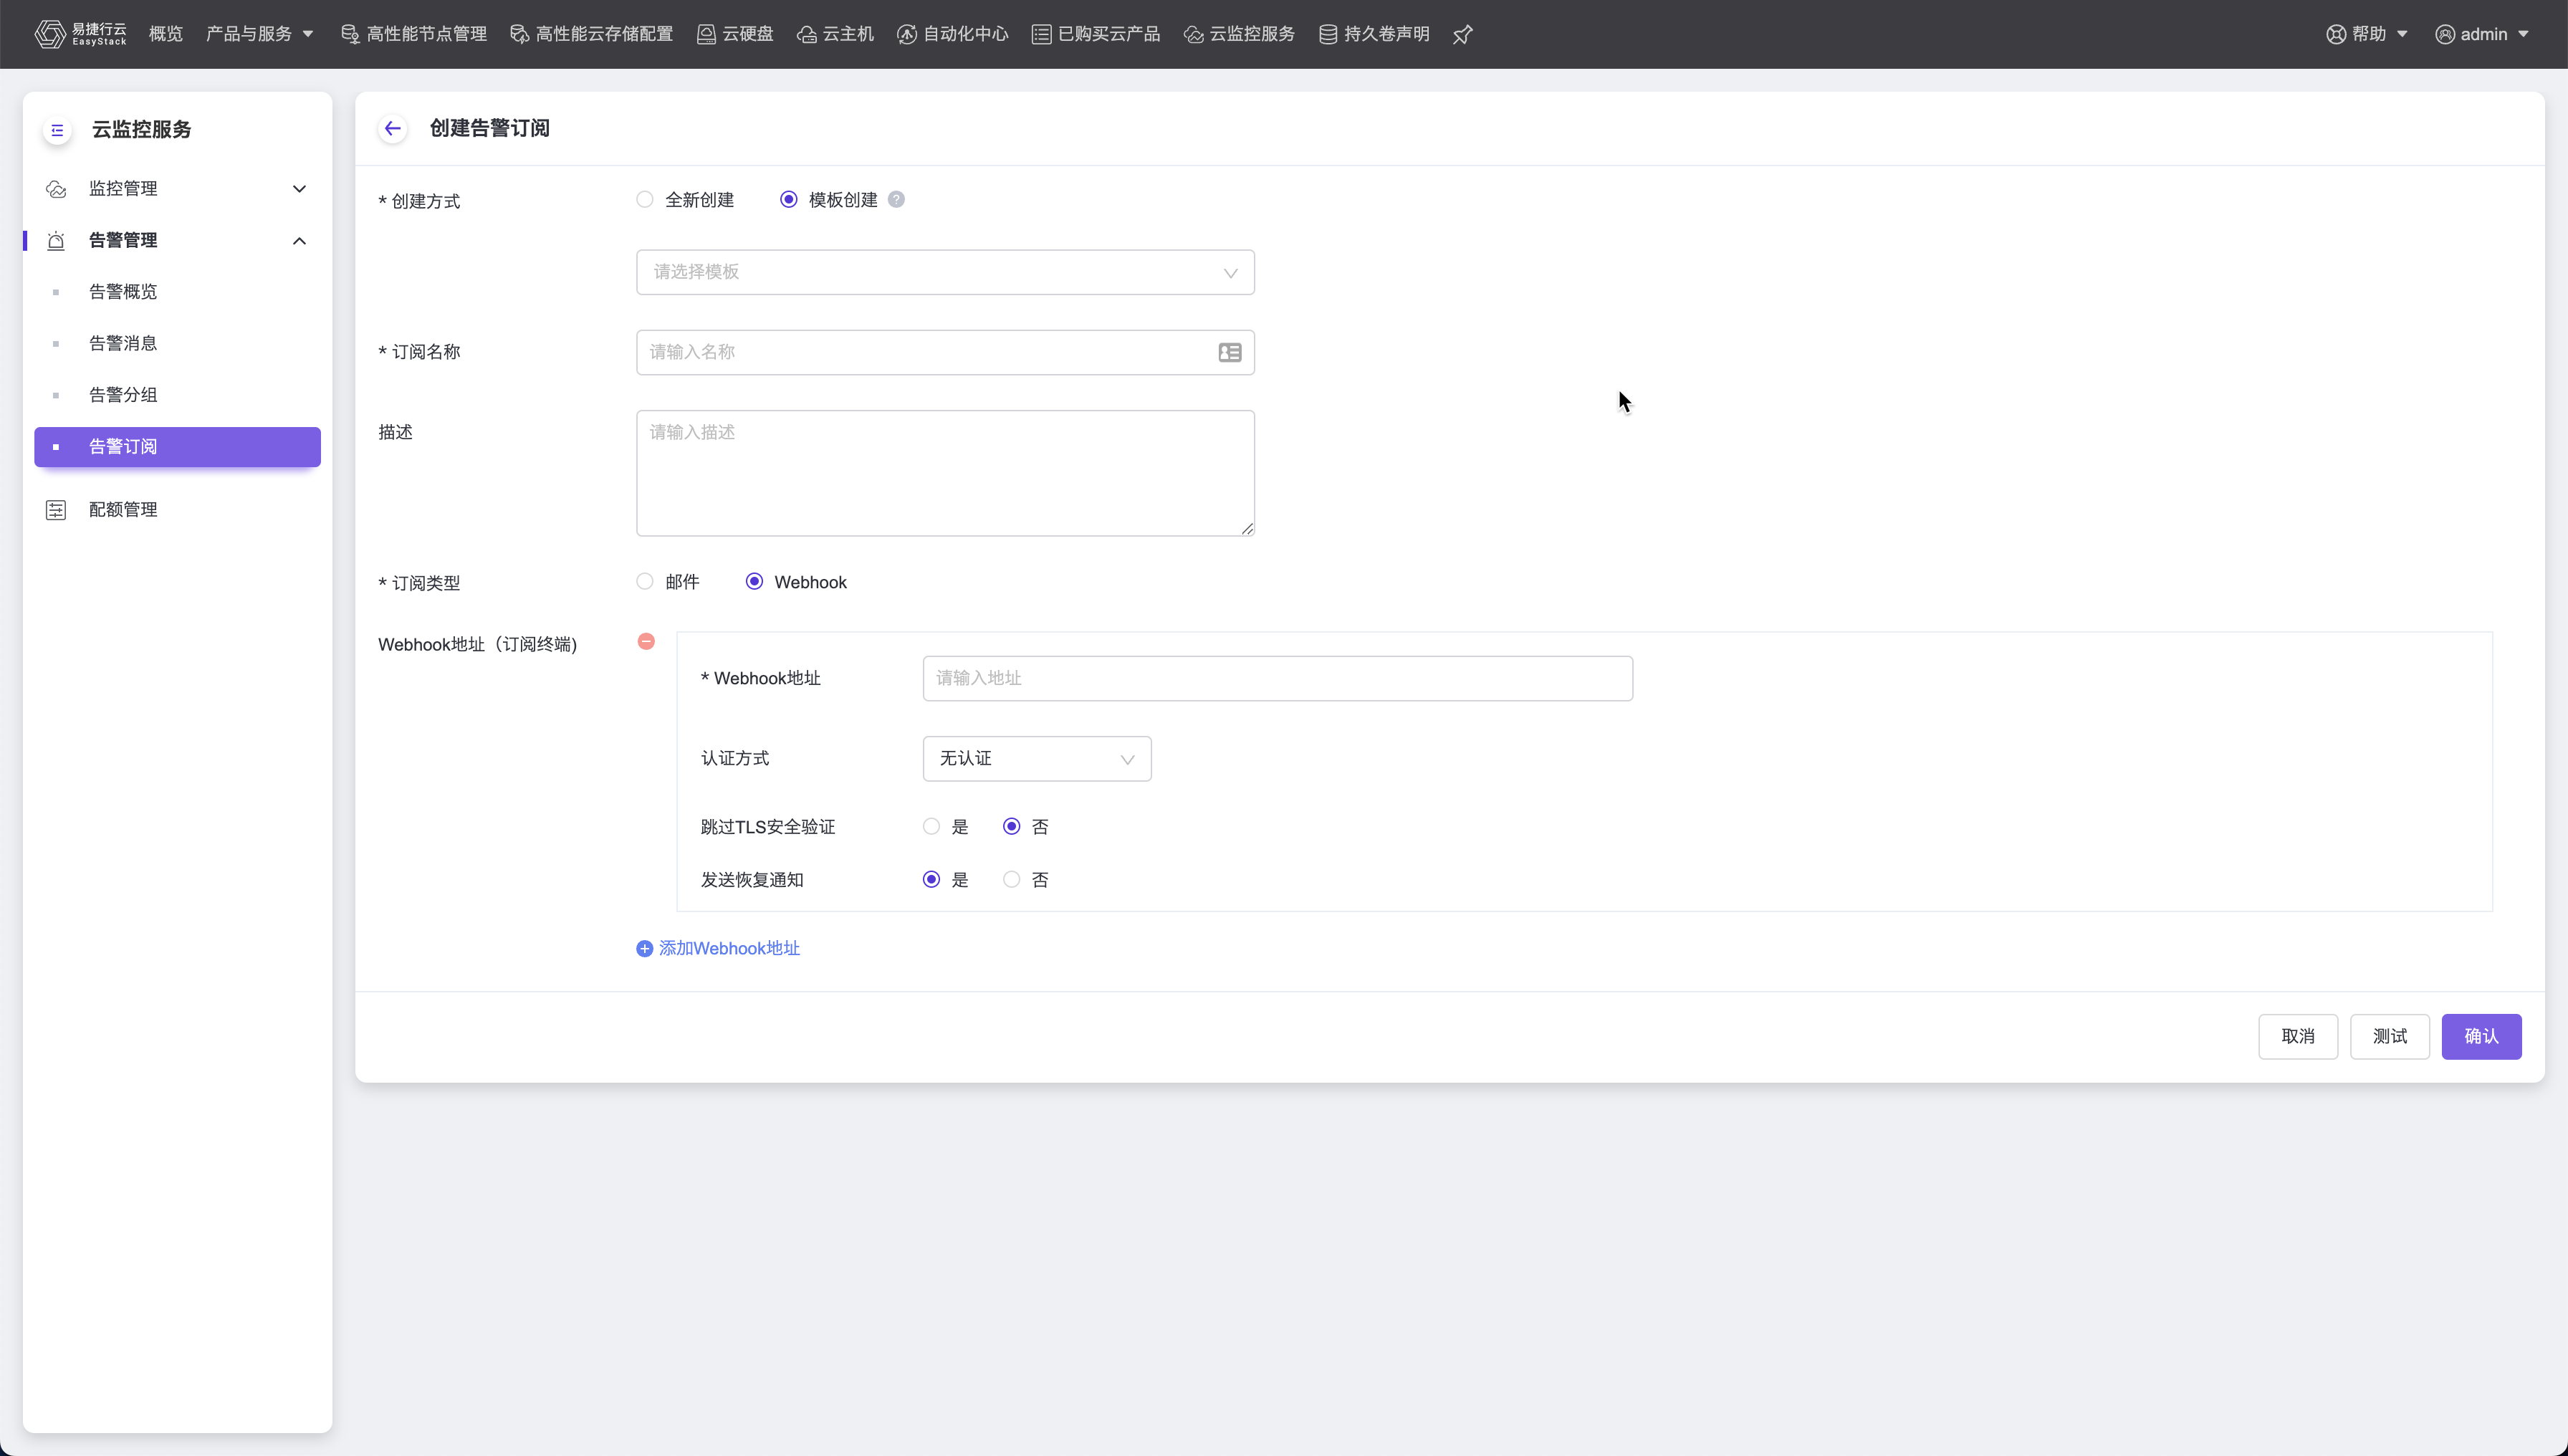Viewport: 2568px width, 1456px height.
Task: Click the pin icon in top navigation
Action: coord(1462,35)
